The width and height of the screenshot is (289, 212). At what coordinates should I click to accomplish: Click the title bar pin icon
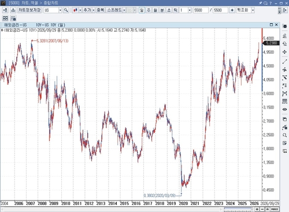pos(260,3)
